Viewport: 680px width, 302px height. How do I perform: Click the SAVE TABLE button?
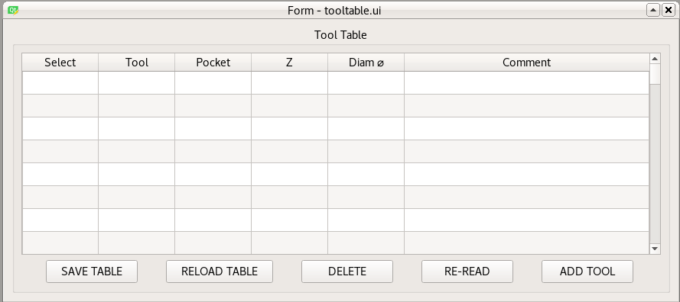click(92, 271)
